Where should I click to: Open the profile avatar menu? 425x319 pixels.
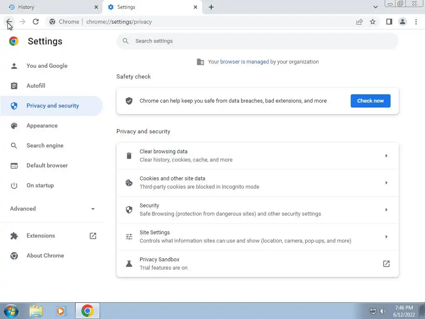tap(403, 22)
